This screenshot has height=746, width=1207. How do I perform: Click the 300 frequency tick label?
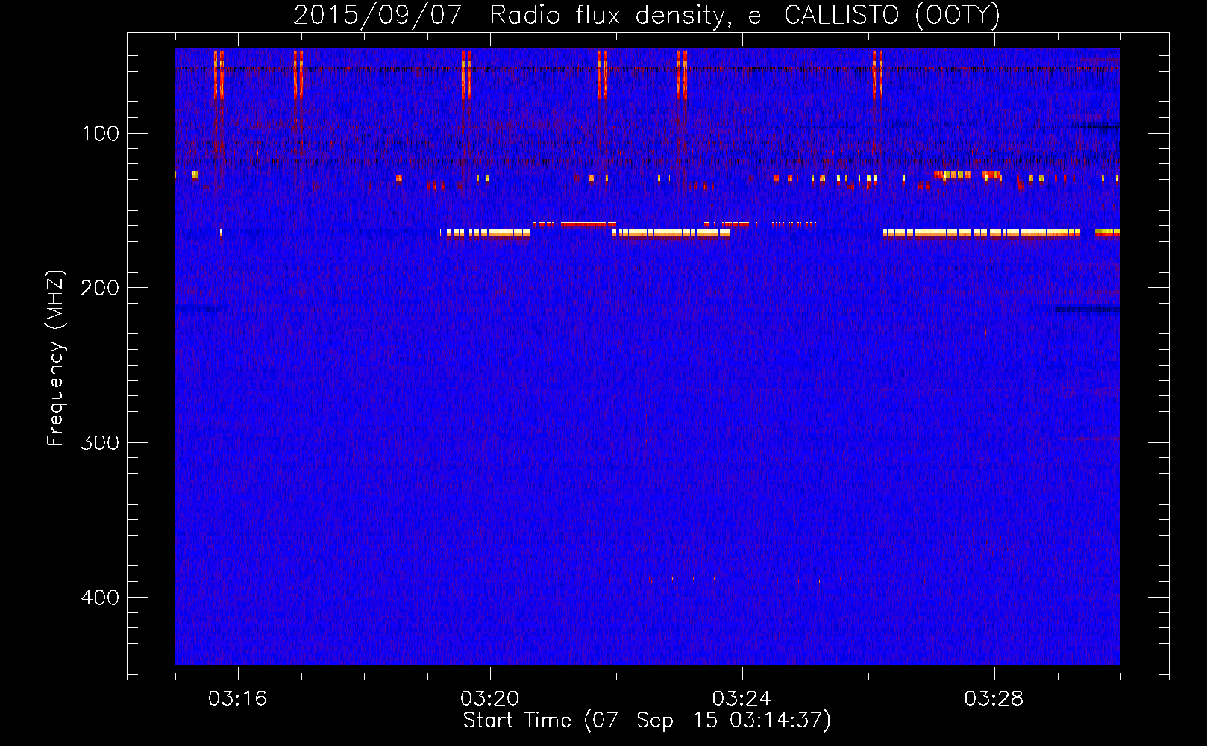(101, 442)
